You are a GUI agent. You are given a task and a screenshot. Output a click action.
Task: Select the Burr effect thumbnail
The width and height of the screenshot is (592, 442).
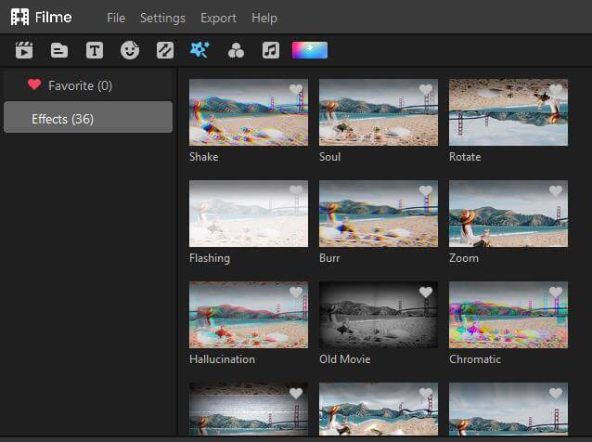coord(379,214)
